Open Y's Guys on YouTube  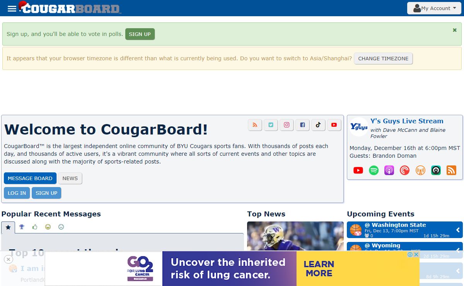click(x=358, y=170)
